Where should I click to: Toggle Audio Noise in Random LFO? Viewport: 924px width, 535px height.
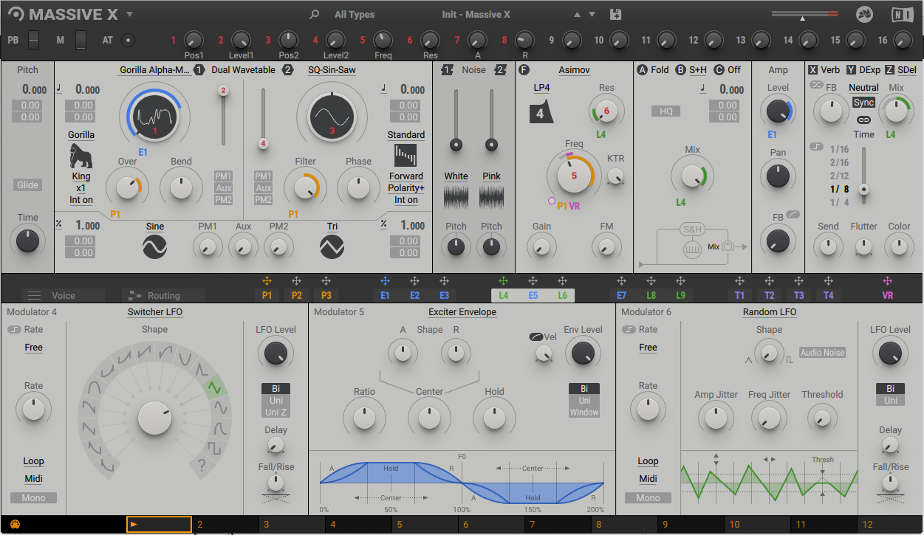[x=822, y=353]
